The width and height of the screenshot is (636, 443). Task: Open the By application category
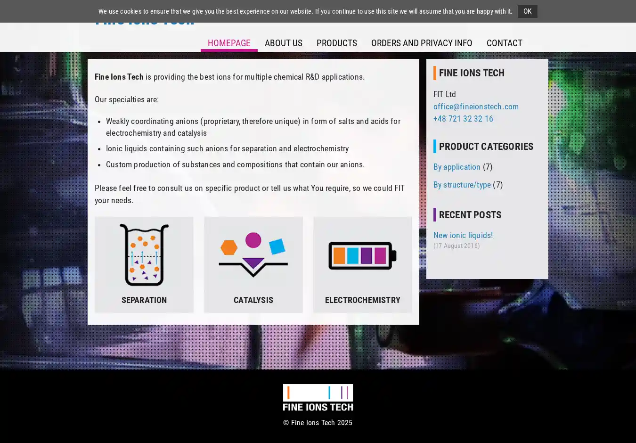pyautogui.click(x=457, y=167)
